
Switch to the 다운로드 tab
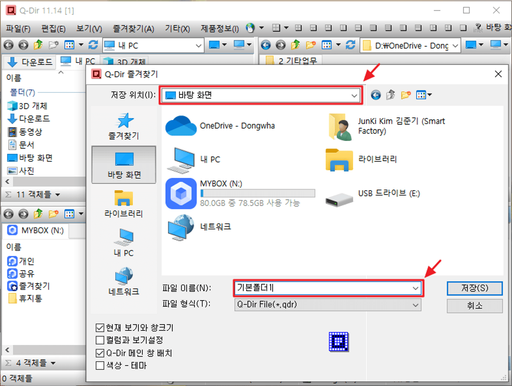[x=30, y=62]
